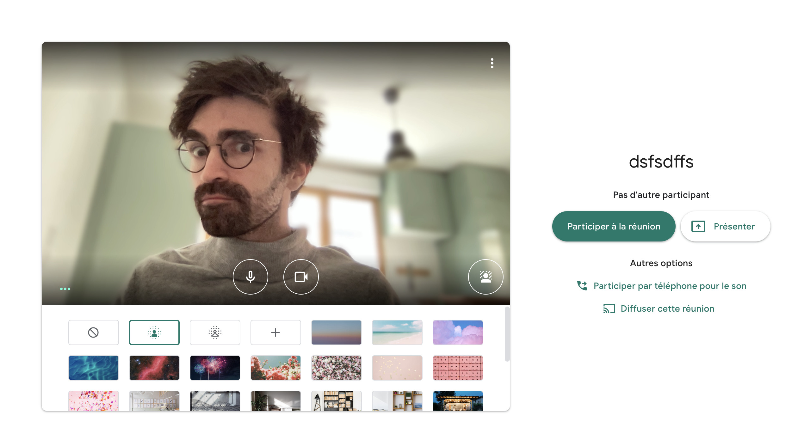Viewport: 804px width, 433px height.
Task: Click the plus to upload a background
Action: 276,332
